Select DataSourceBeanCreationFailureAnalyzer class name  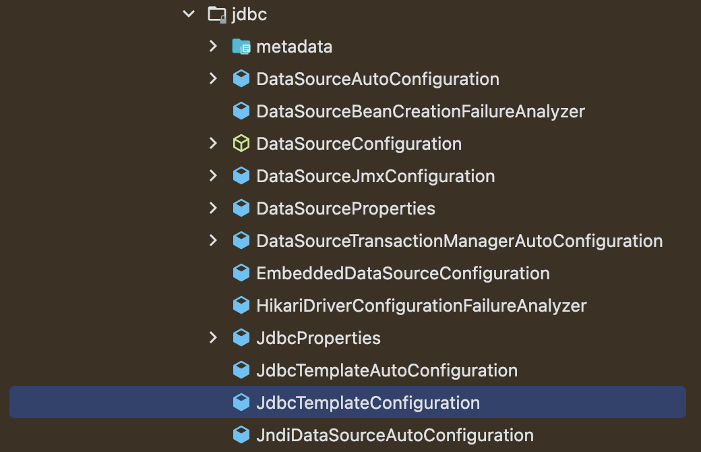coord(421,112)
